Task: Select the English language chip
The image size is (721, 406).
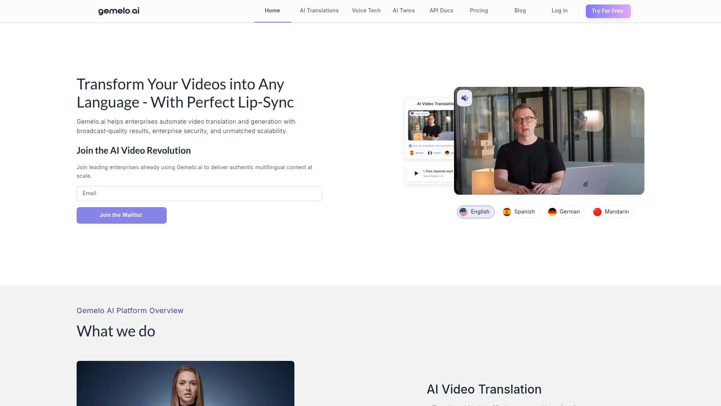Action: coord(475,212)
